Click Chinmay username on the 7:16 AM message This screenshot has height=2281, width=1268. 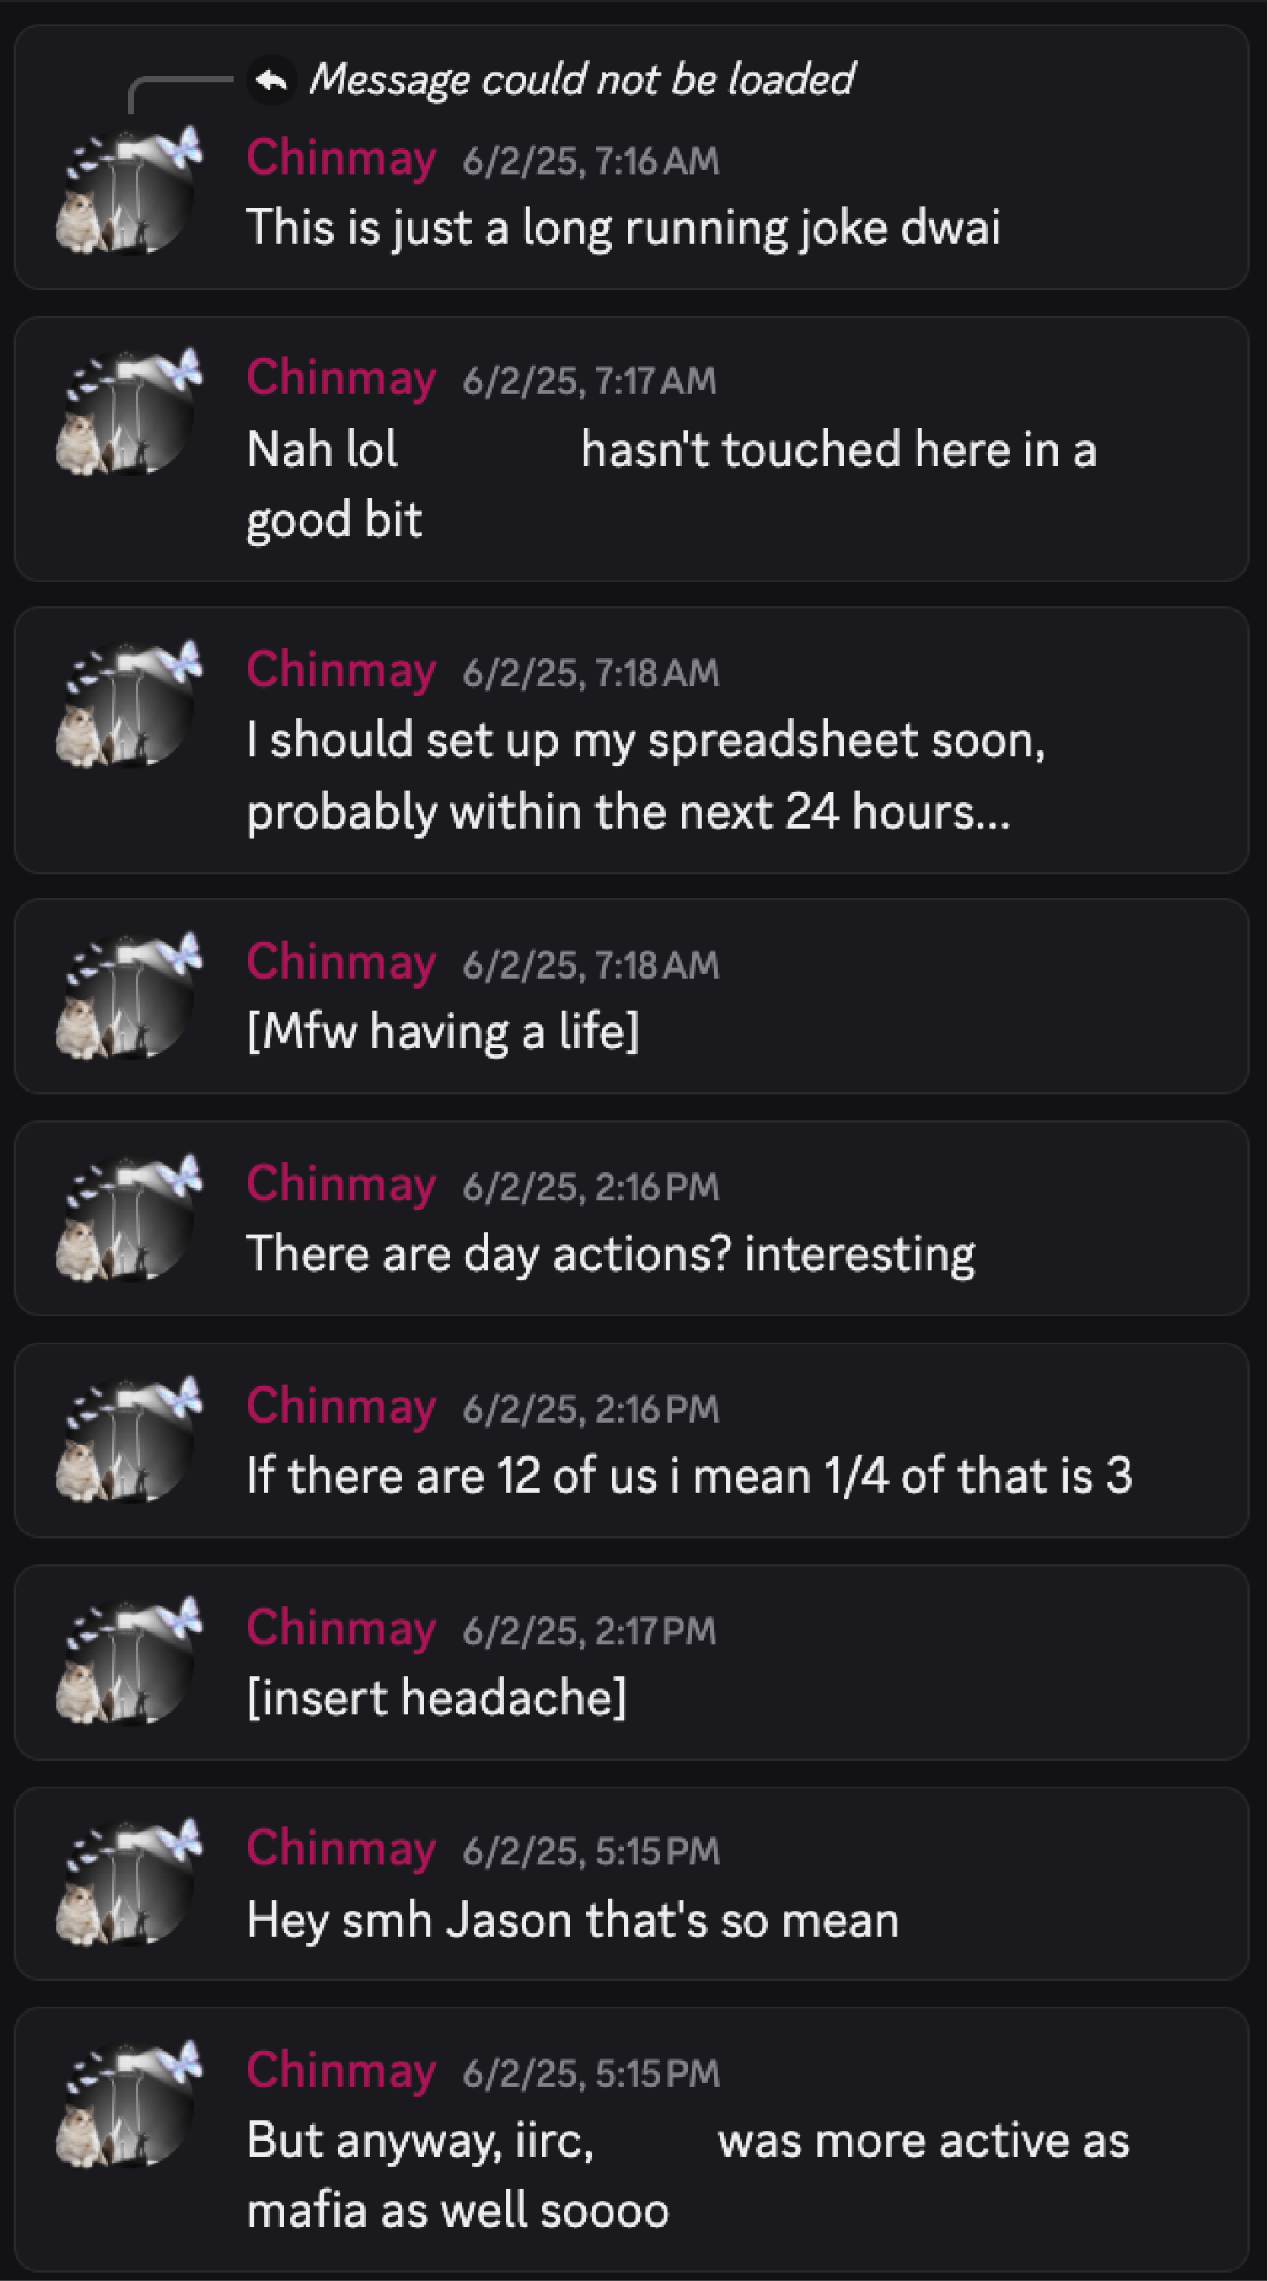pos(341,158)
